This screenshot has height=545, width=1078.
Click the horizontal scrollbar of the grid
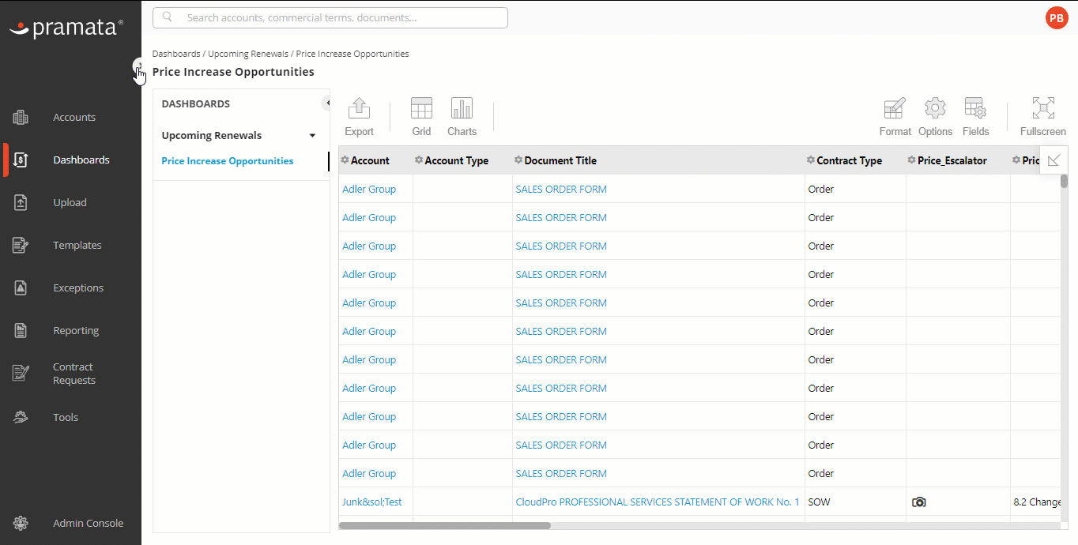(445, 525)
